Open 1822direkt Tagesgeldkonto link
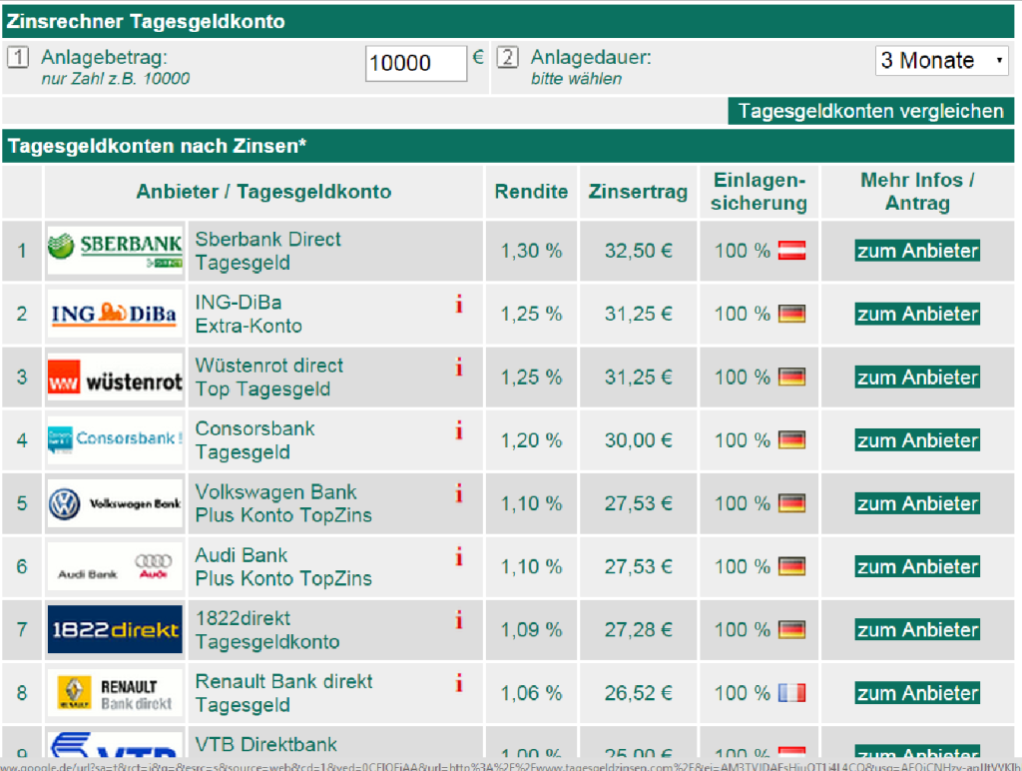The image size is (1022, 771). 267,629
